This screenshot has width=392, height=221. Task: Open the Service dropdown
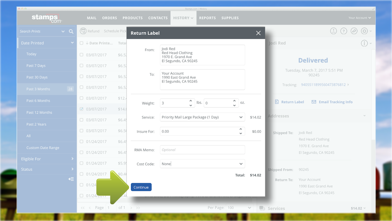(x=202, y=117)
